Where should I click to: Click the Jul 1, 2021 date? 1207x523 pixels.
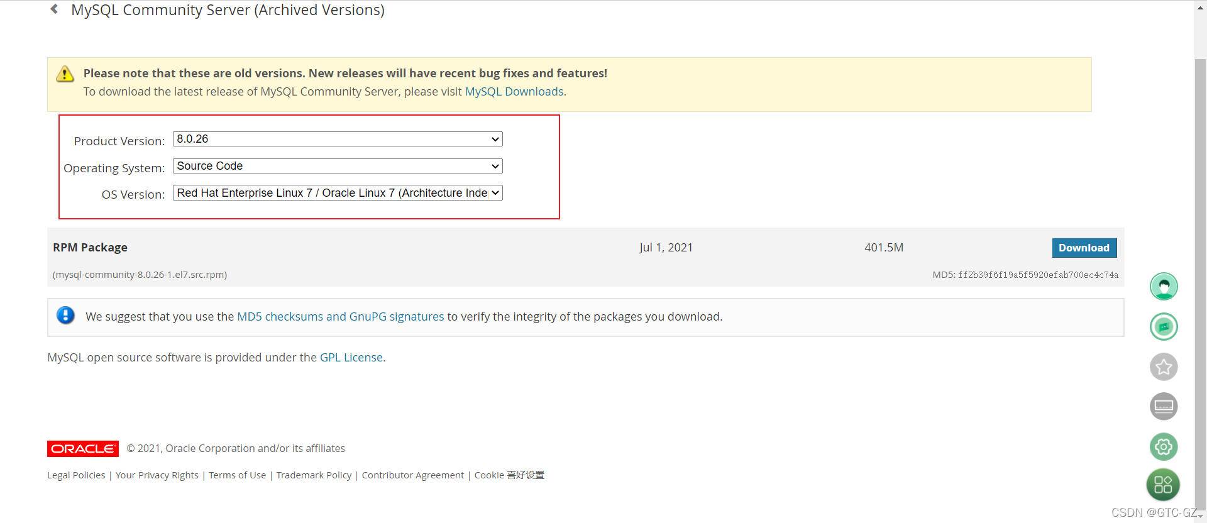pyautogui.click(x=666, y=248)
